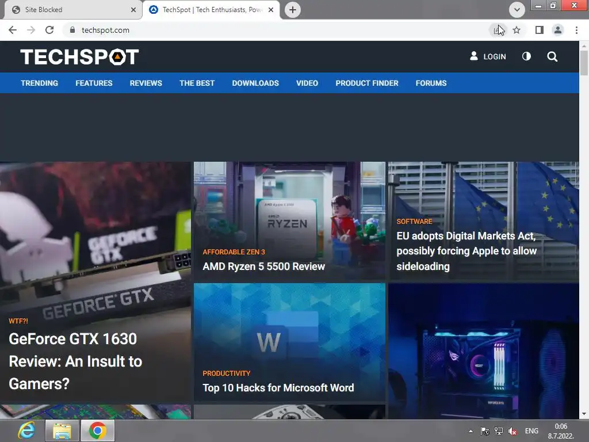Read EU adopts Digital Markets Act article

(466, 251)
